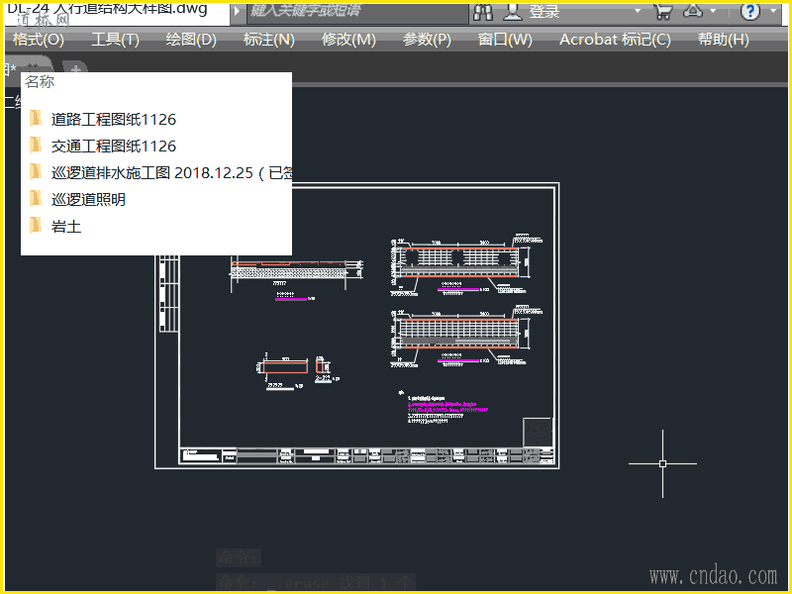Open the 绘图(D) menu
The width and height of the screenshot is (792, 594).
(191, 40)
